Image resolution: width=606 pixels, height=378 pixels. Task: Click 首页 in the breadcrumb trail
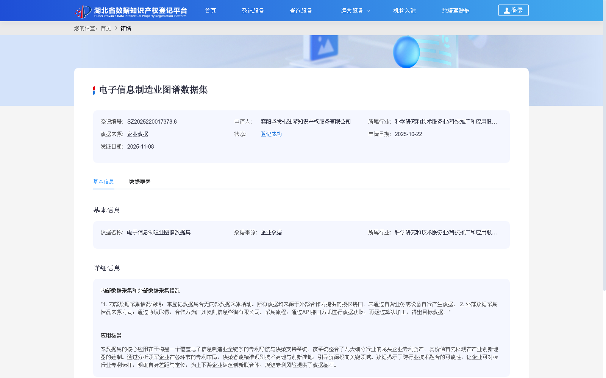(x=105, y=28)
